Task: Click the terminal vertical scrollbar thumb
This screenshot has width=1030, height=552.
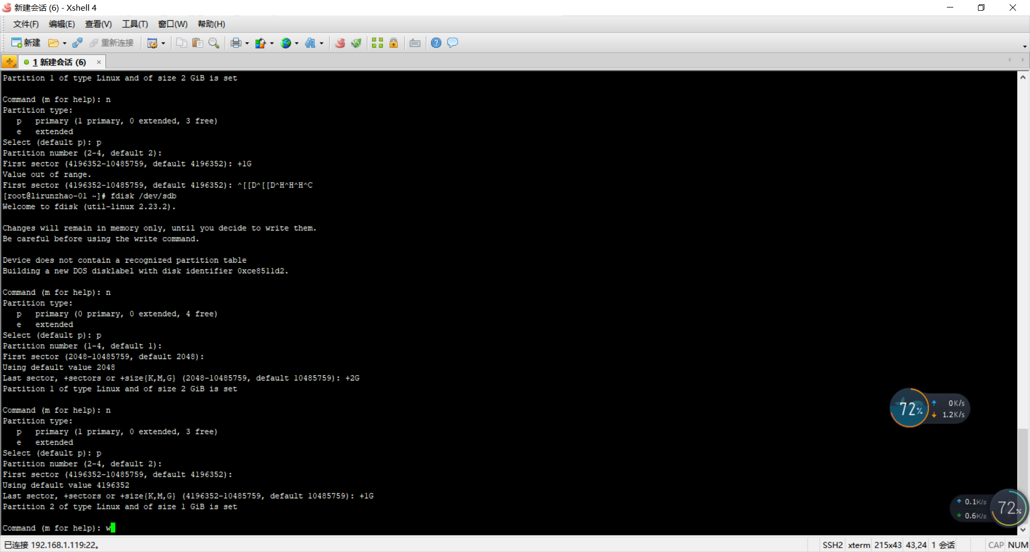Action: coord(1023,476)
